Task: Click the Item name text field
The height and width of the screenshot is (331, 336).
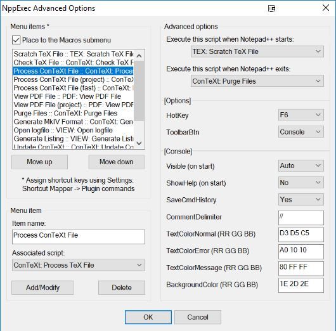Action: click(79, 237)
